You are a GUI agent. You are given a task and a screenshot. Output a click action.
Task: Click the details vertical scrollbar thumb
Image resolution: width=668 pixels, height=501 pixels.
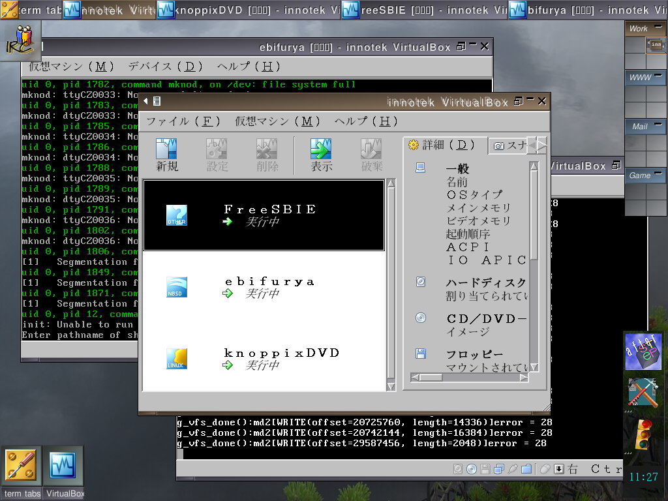point(534,215)
